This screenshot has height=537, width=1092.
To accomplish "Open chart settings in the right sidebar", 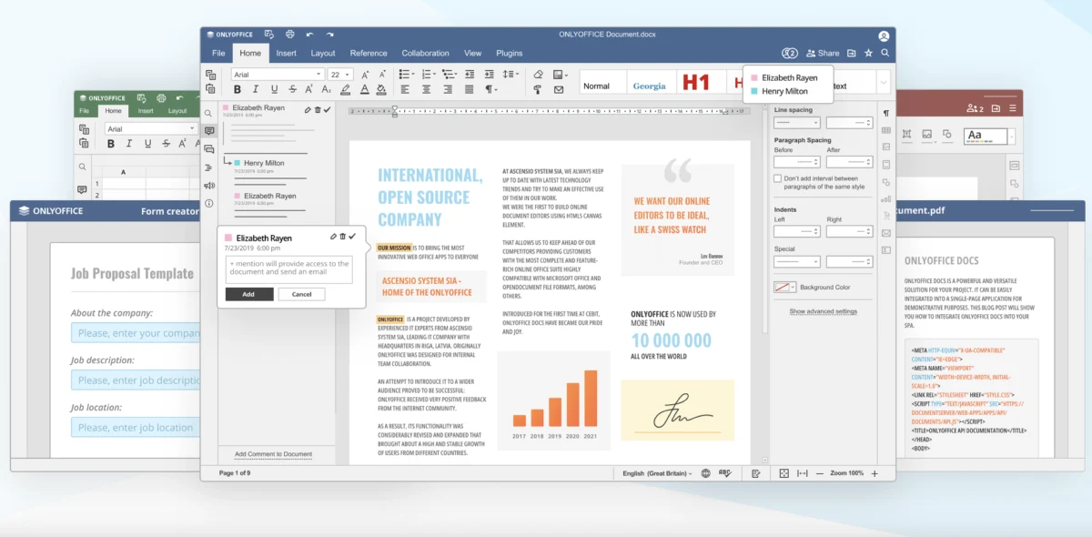I will click(x=886, y=198).
